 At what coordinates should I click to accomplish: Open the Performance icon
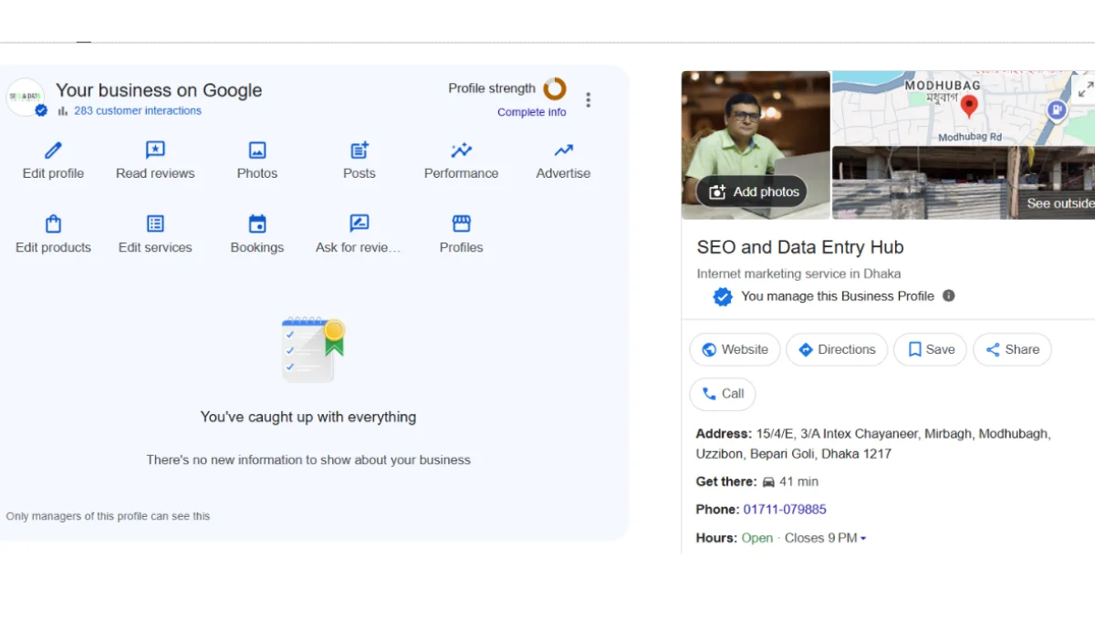coord(462,150)
